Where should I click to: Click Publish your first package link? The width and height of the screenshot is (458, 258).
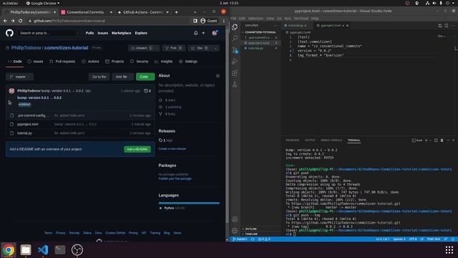tap(175, 178)
